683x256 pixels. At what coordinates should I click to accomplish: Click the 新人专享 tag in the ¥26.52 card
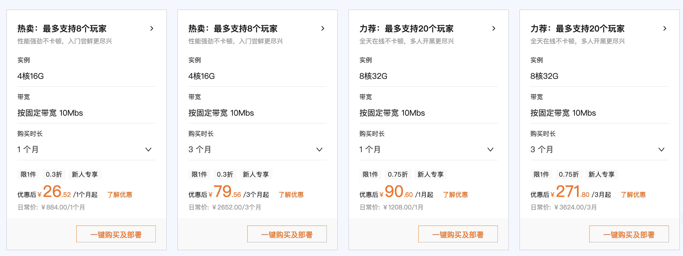(x=85, y=174)
